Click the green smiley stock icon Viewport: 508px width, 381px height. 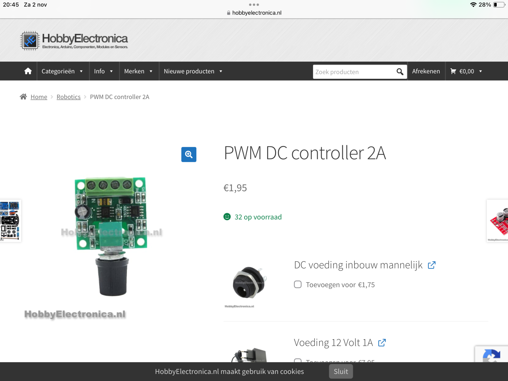pyautogui.click(x=227, y=217)
